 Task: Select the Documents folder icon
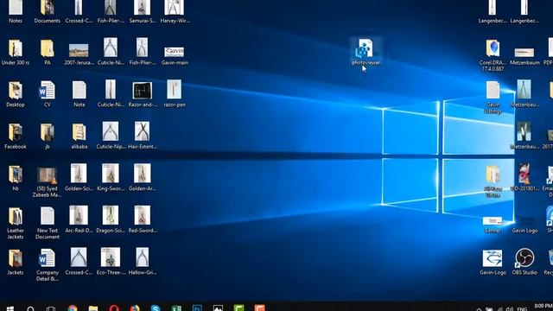[48, 11]
